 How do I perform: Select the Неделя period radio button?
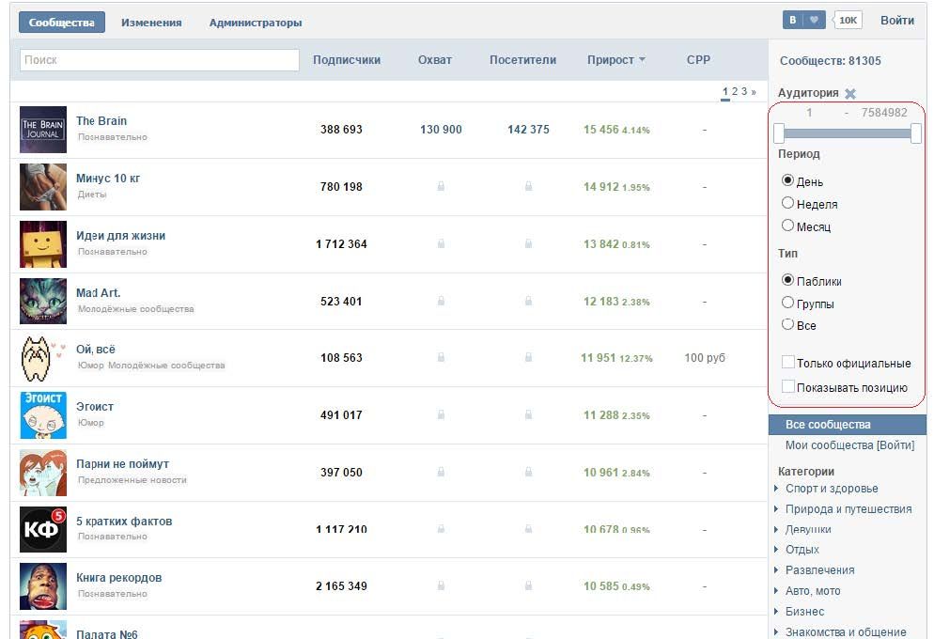coord(787,202)
